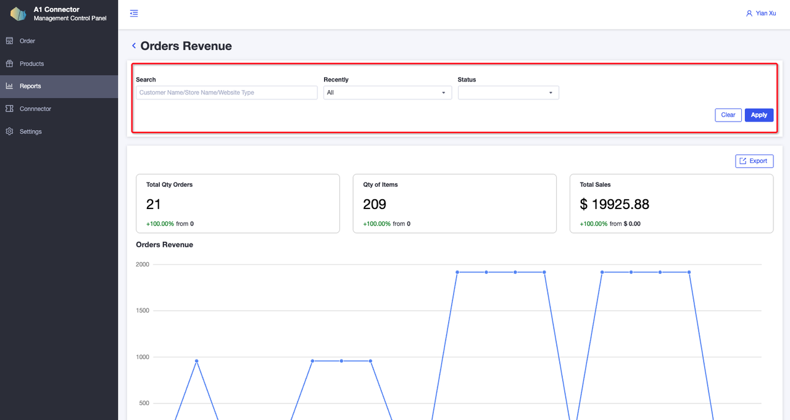Viewport: 790px width, 420px height.
Task: Click the Products gift-box icon in sidebar
Action: coord(9,64)
